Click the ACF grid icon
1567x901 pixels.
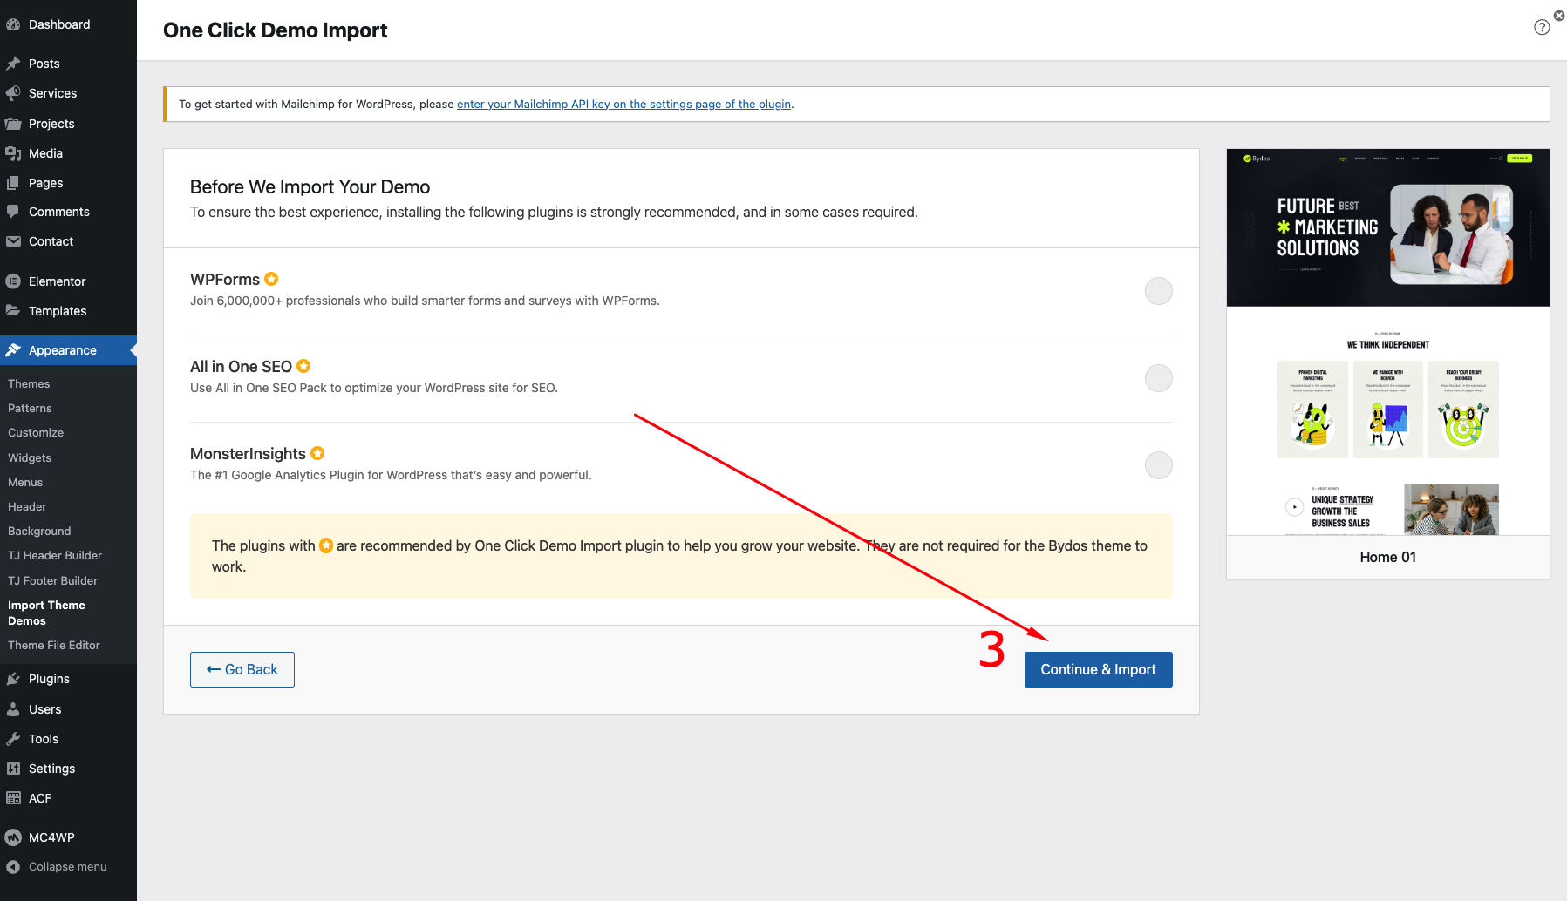pyautogui.click(x=13, y=798)
